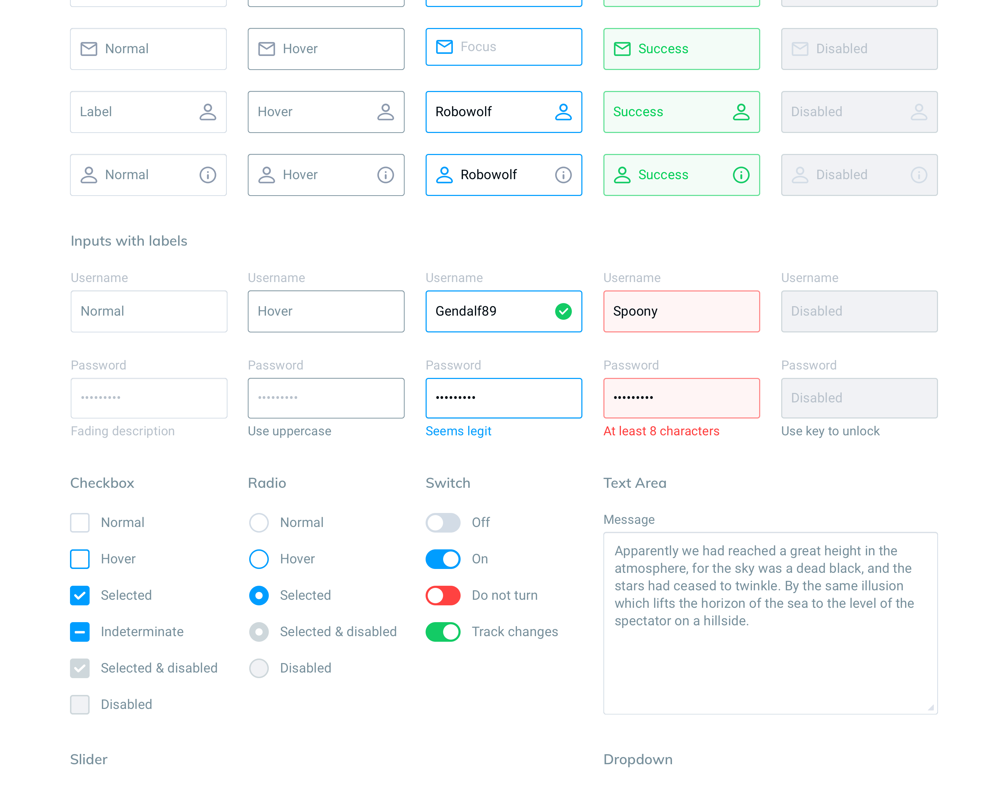Image resolution: width=1008 pixels, height=788 pixels.
Task: Click the greyed right-side user icon in the Disabled input
Action: tap(918, 112)
